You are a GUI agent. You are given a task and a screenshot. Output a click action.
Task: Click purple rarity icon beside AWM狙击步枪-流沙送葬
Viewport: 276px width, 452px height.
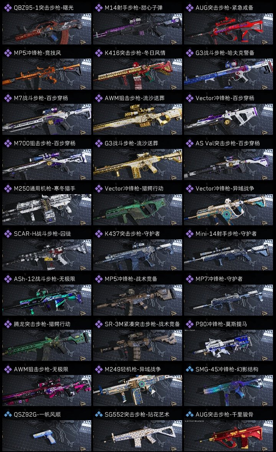[x=99, y=98]
